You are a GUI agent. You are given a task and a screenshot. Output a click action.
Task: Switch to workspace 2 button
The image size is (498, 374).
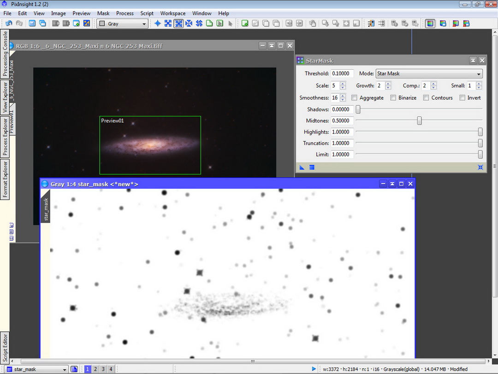(95, 369)
